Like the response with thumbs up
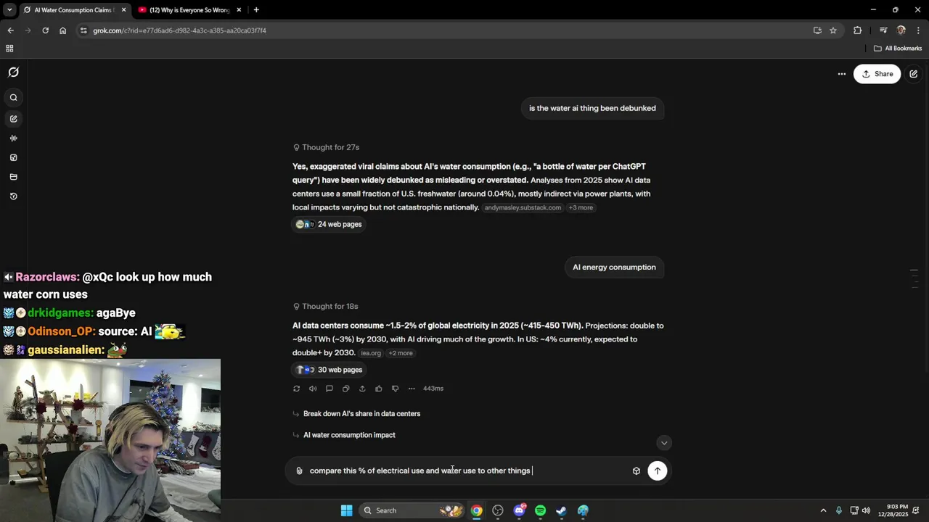This screenshot has width=929, height=522. click(x=378, y=389)
